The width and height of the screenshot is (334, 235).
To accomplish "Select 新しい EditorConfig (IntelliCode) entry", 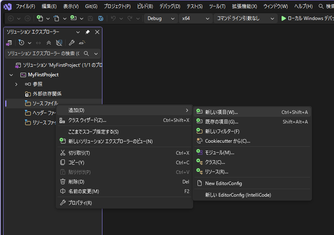I will [x=252, y=195].
